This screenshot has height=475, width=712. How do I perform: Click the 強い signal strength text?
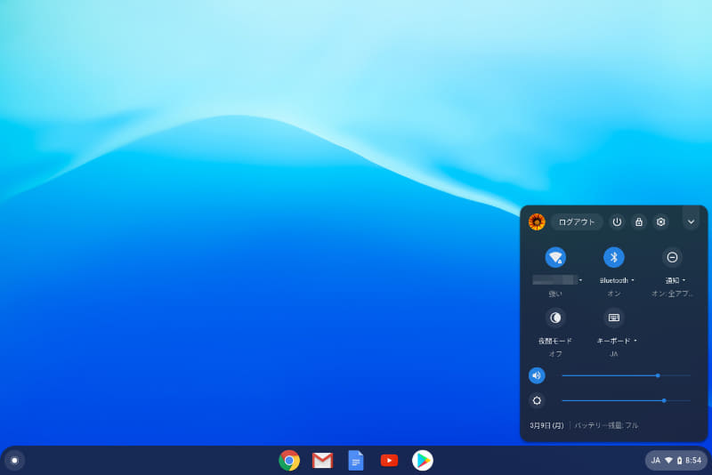[x=555, y=294]
